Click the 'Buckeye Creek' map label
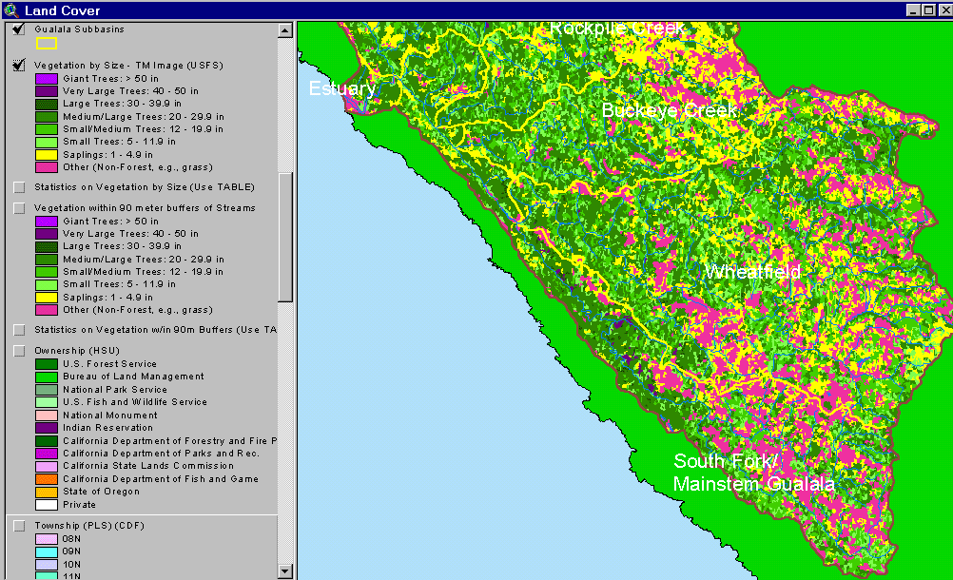953x580 pixels. coord(670,110)
